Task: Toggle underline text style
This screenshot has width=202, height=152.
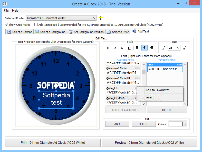Action: tap(129, 48)
